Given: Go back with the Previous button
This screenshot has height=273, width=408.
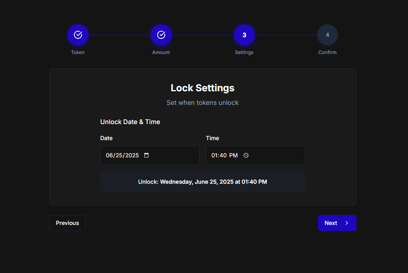Looking at the screenshot, I should click(67, 223).
